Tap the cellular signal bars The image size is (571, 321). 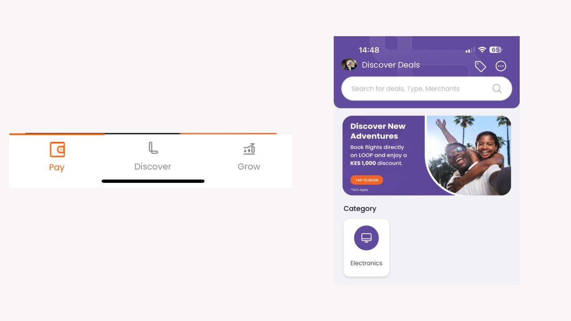point(470,50)
